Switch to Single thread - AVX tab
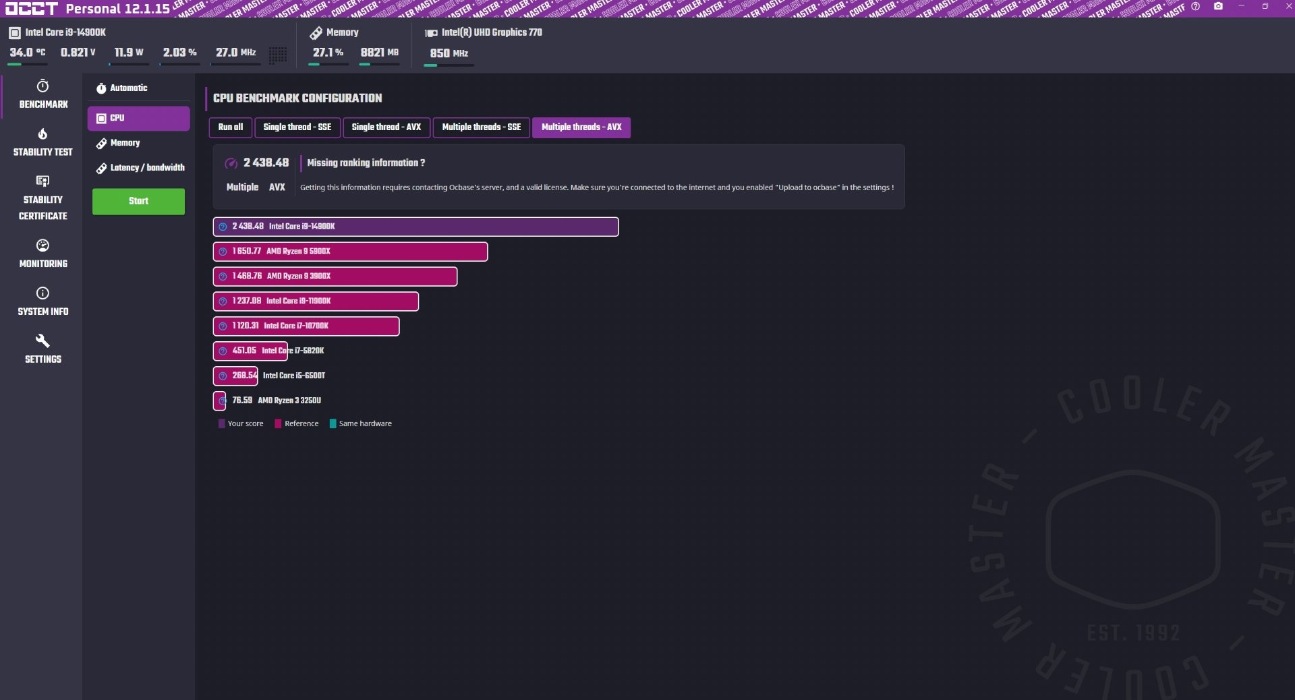Viewport: 1295px width, 700px height. pos(386,127)
